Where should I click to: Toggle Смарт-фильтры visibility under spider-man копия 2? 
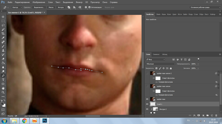(x=154, y=78)
